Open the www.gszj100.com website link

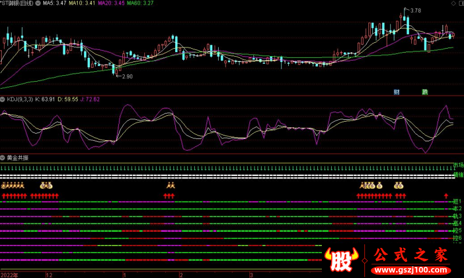click(x=409, y=270)
